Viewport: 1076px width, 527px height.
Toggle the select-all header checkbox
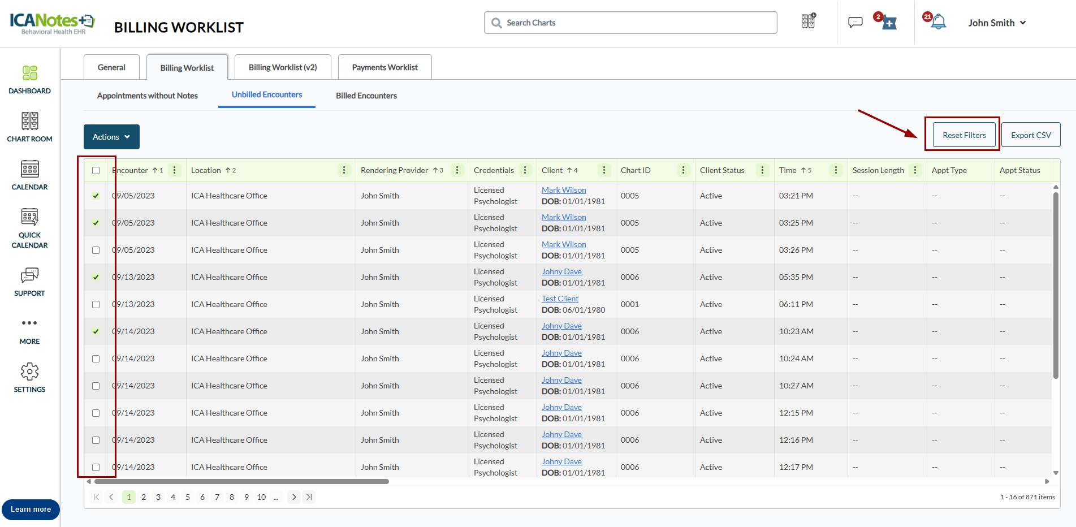coord(96,171)
